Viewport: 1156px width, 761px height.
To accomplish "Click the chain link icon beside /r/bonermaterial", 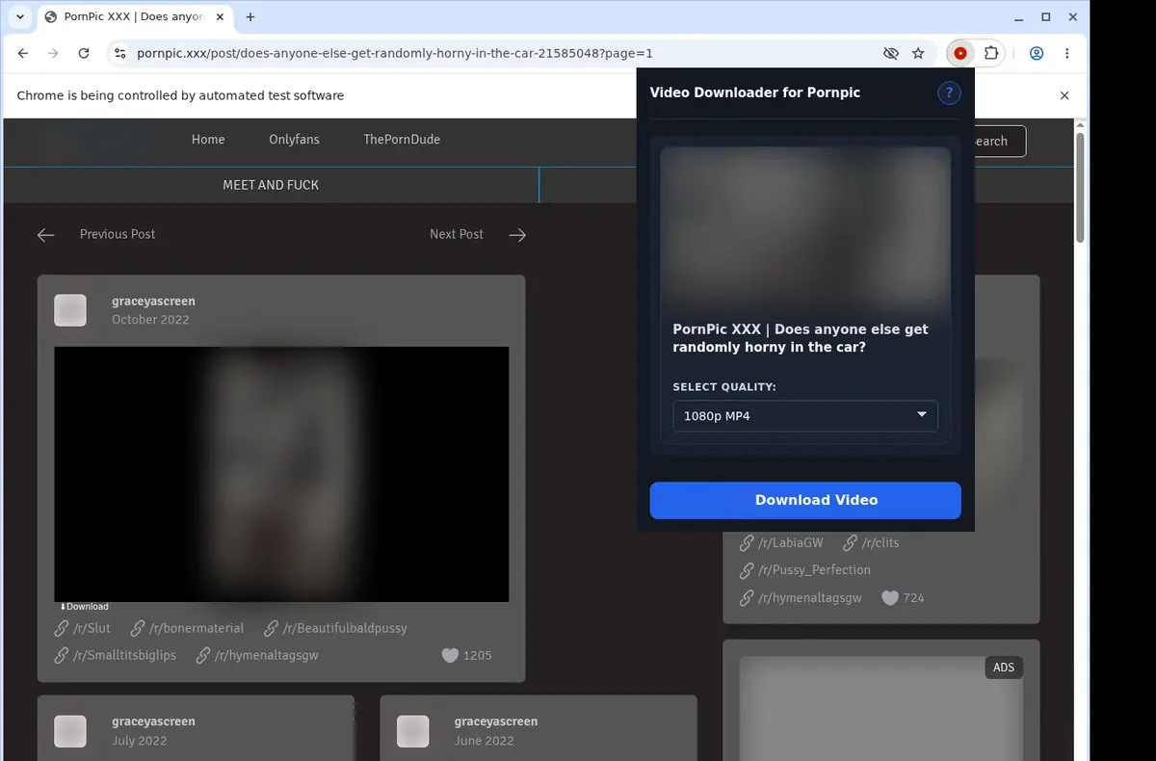I will [x=138, y=628].
